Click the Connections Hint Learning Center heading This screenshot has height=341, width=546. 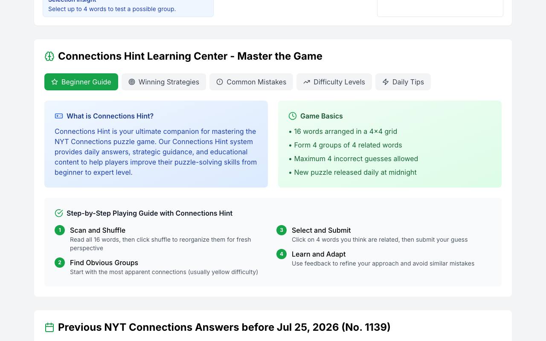click(x=190, y=56)
